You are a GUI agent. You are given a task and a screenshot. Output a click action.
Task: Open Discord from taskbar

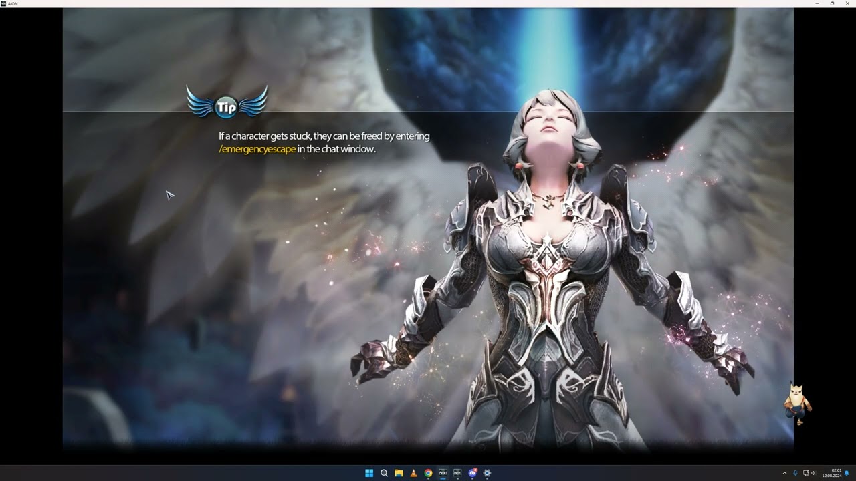(x=473, y=473)
